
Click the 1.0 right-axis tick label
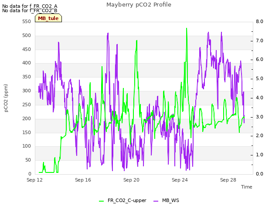259,155
